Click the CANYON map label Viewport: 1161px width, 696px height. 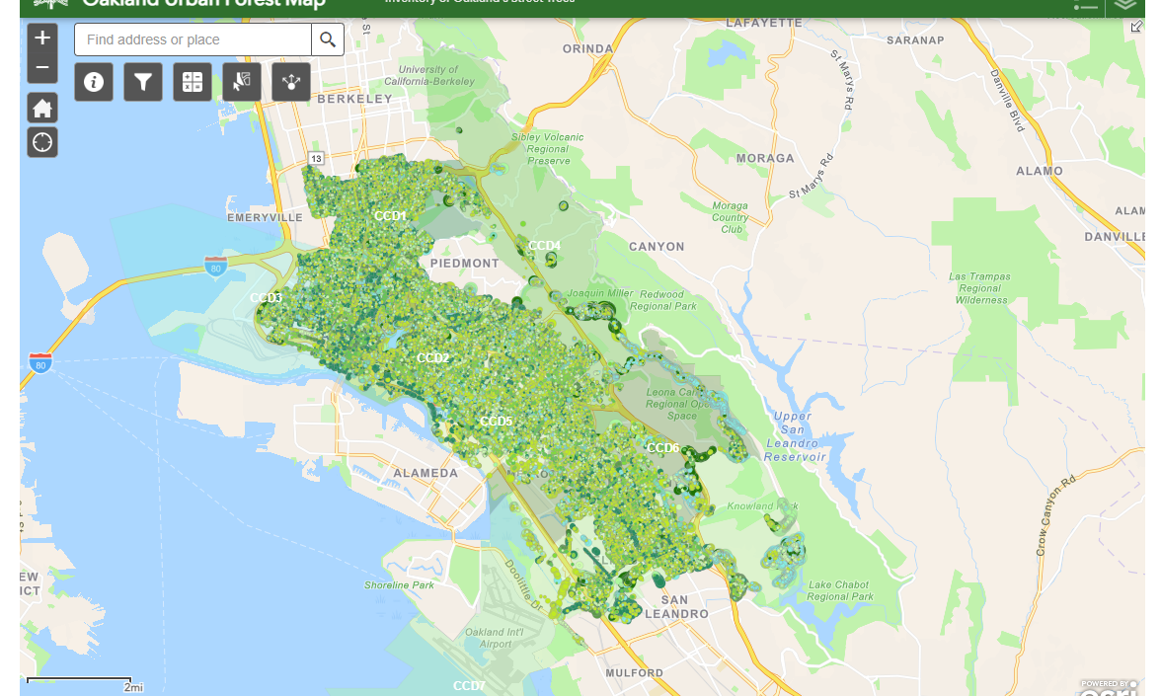pos(657,247)
